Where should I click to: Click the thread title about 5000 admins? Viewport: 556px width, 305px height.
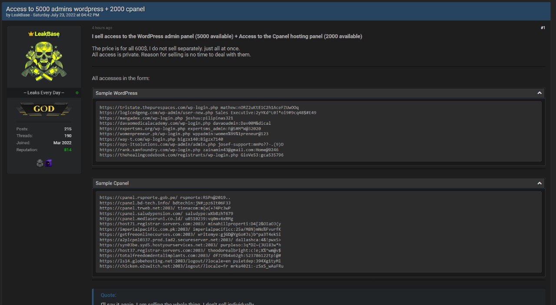click(76, 9)
